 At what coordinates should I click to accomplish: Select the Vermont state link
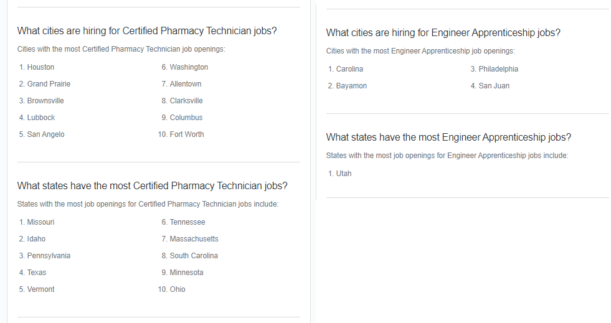[x=41, y=289]
